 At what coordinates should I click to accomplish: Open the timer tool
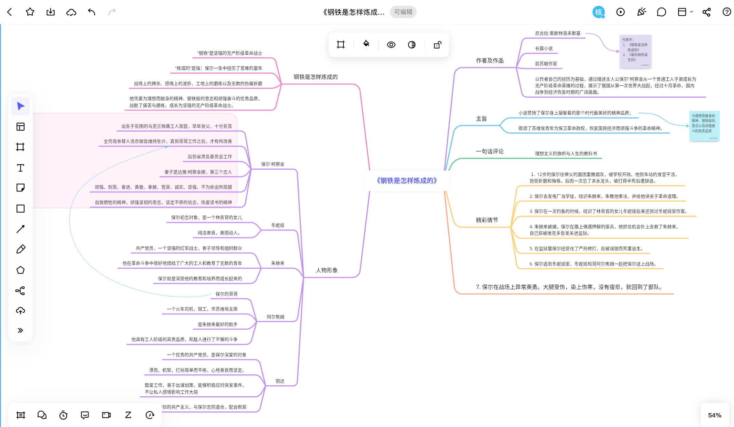tap(64, 415)
